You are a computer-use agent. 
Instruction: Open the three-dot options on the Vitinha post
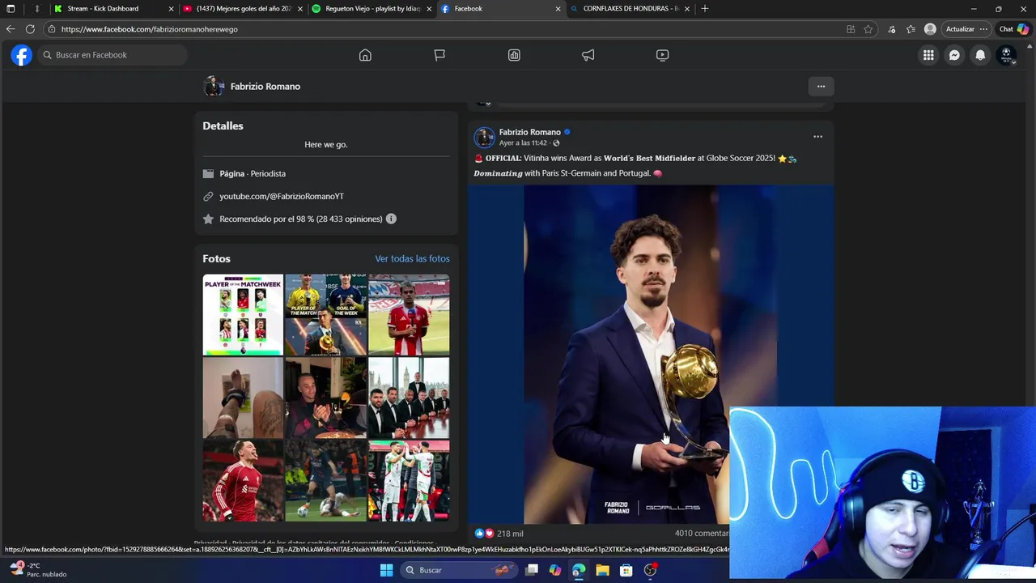point(817,137)
